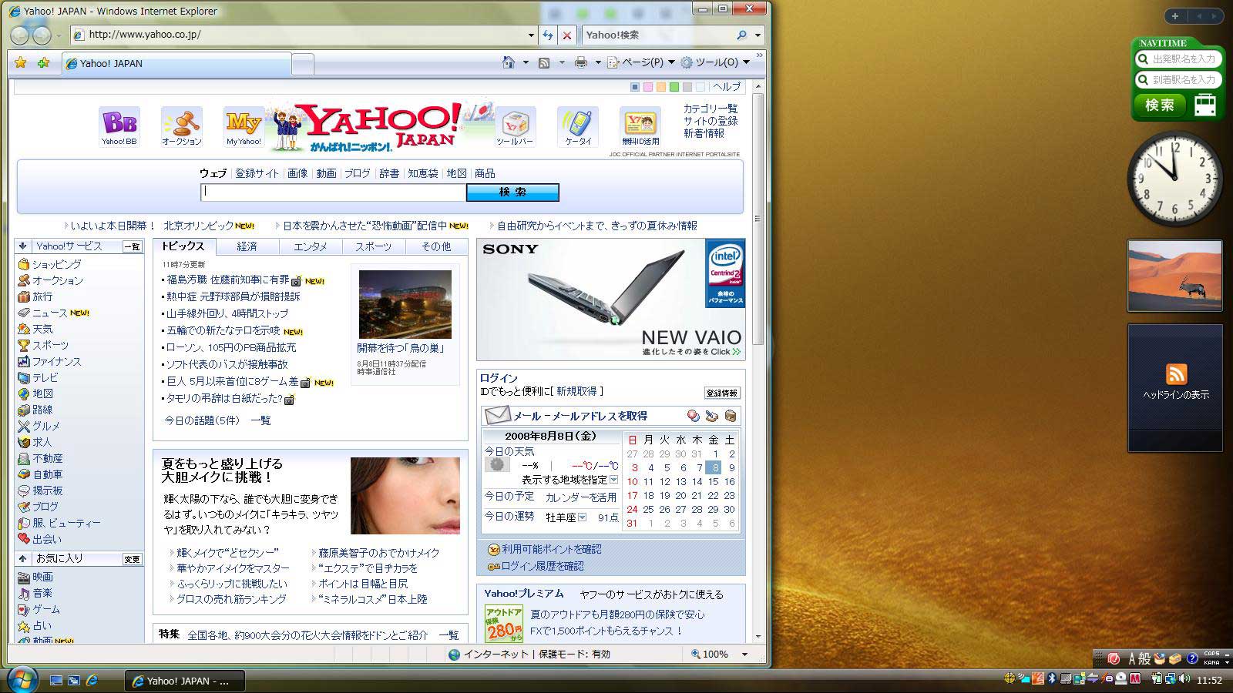Expand the weather region 表示する地域を指定 dropdown
Viewport: 1233px width, 693px height.
click(613, 479)
